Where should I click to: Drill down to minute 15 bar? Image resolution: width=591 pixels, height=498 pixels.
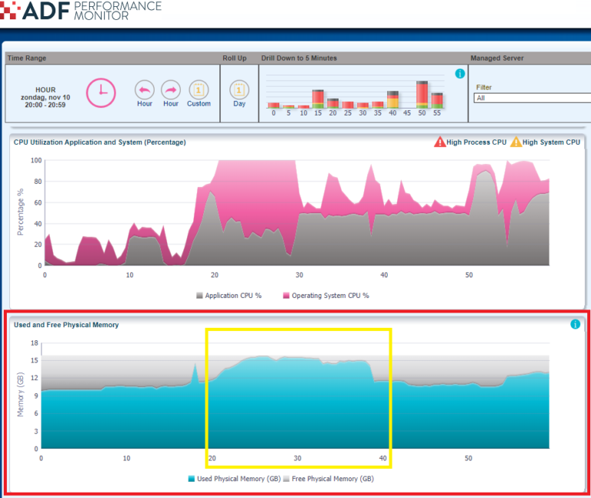(318, 98)
